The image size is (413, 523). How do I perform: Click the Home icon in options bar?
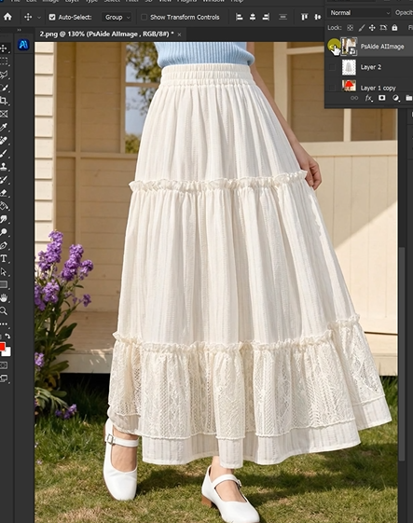click(7, 17)
